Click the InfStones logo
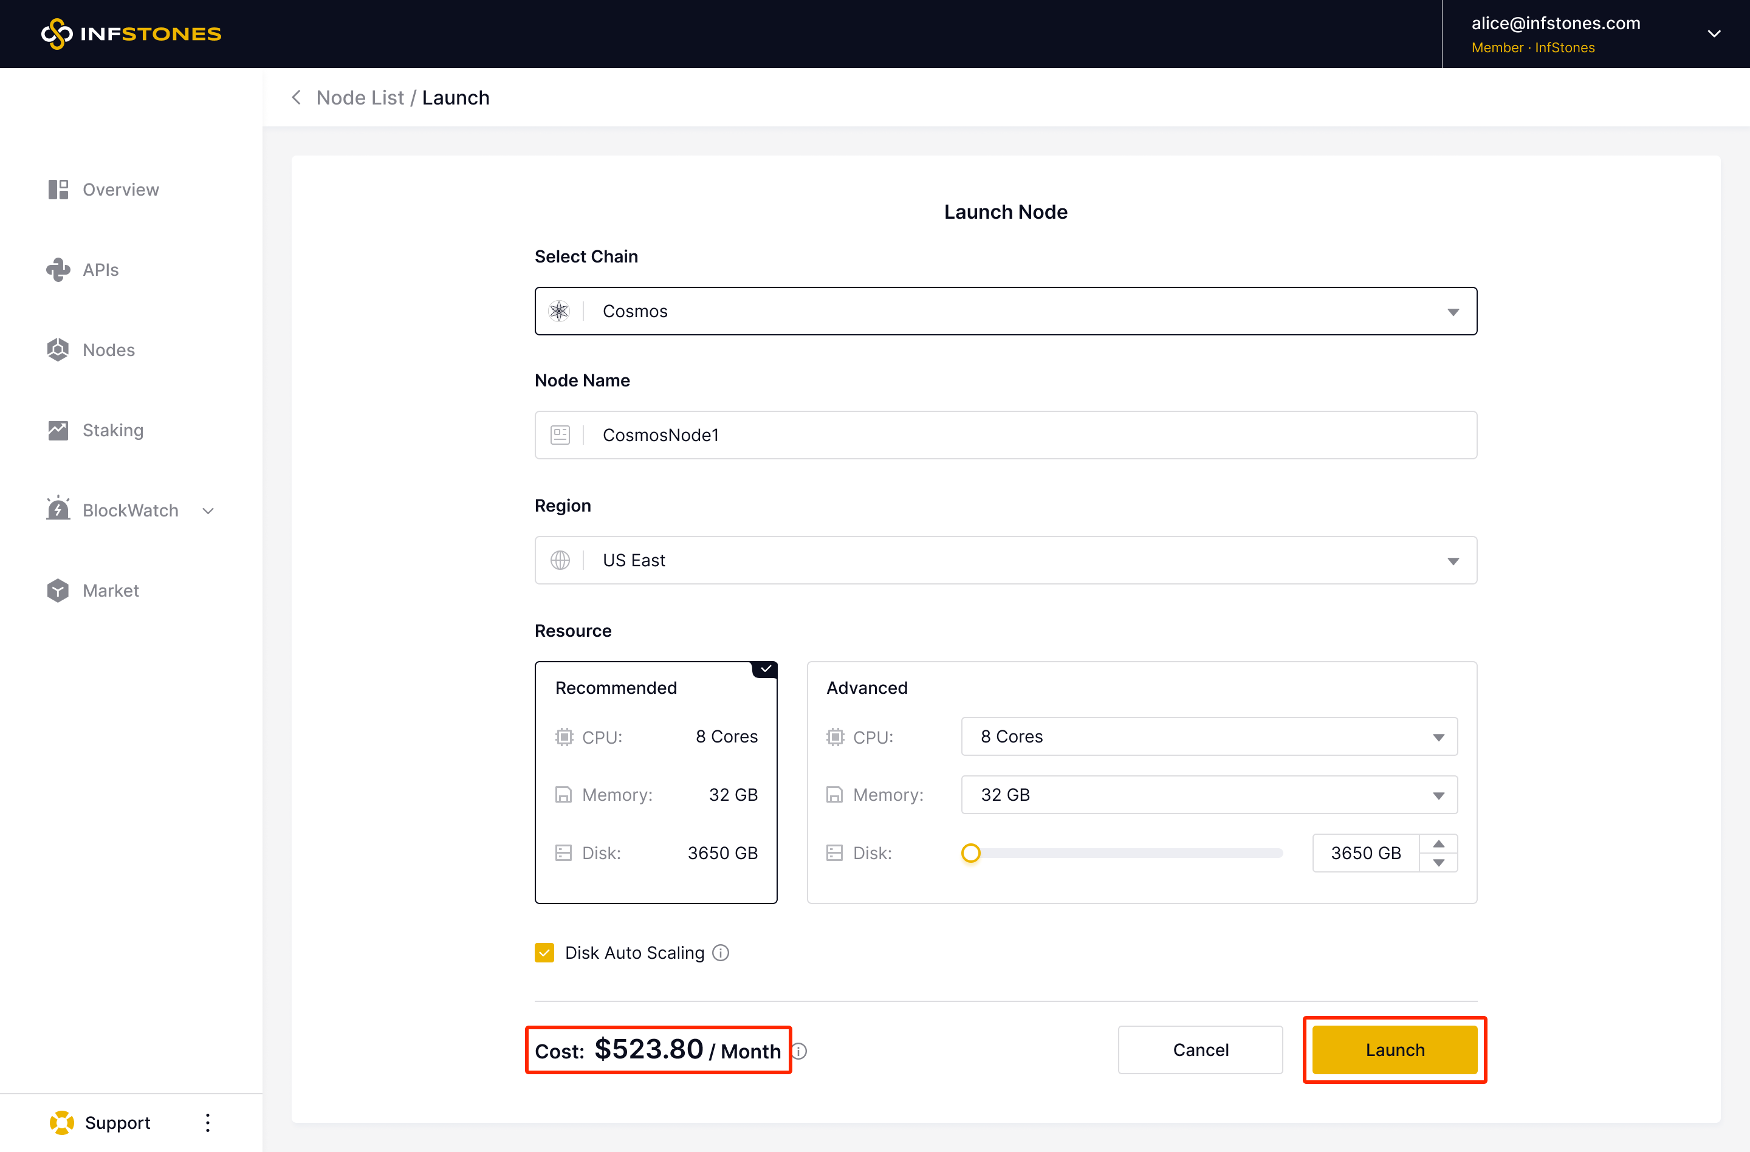 pyautogui.click(x=131, y=34)
